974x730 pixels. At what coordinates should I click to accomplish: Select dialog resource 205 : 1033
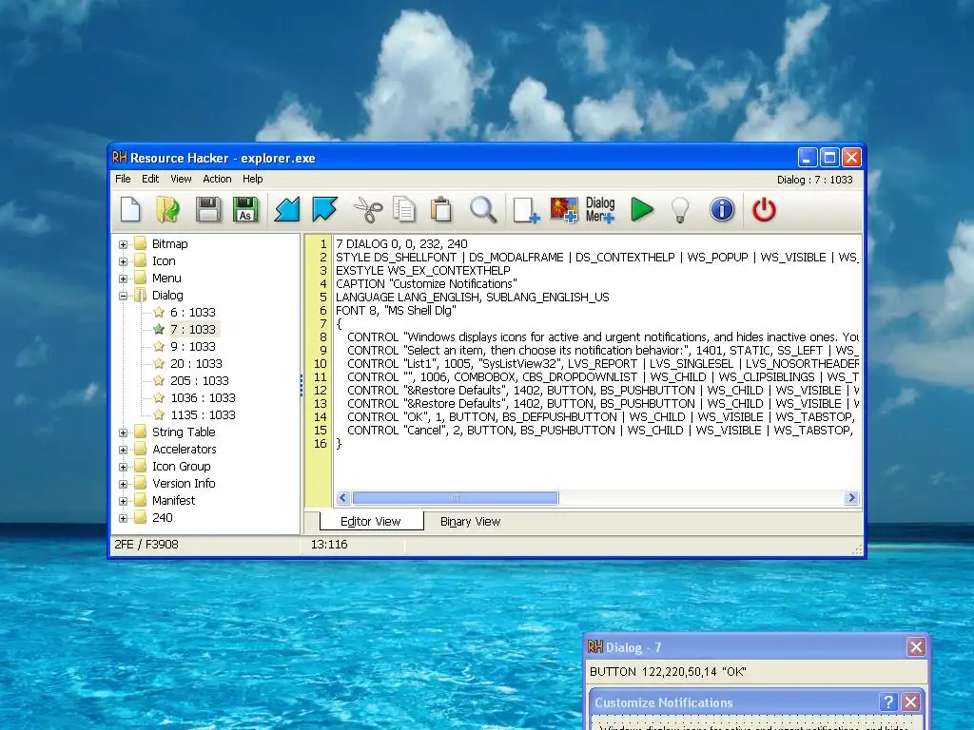point(200,380)
